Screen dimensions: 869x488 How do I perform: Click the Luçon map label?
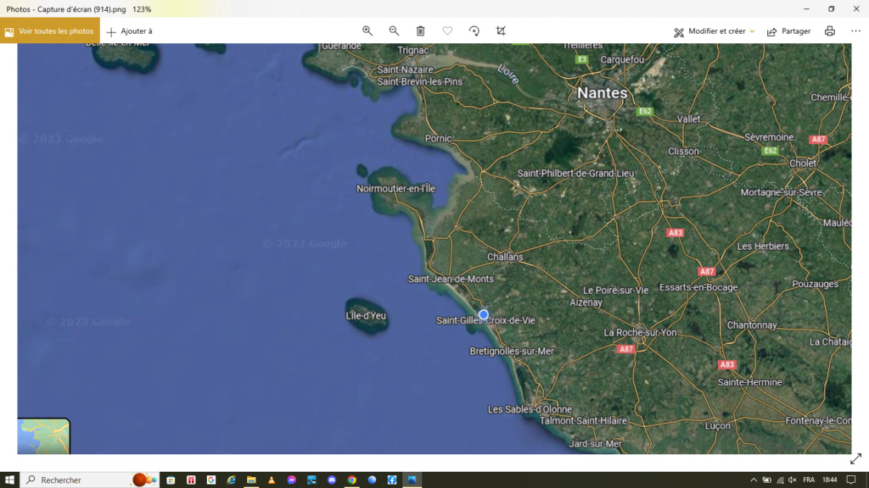click(717, 426)
